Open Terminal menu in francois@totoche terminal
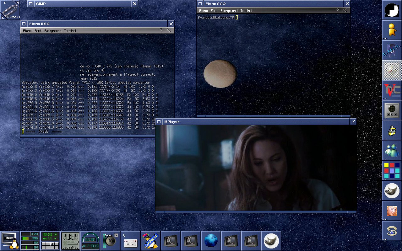The height and width of the screenshot is (251, 402). pyautogui.click(x=246, y=11)
